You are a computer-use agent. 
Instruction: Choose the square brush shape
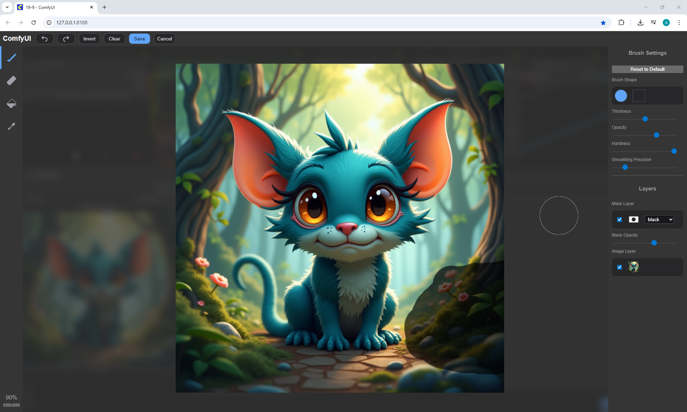[x=639, y=96]
